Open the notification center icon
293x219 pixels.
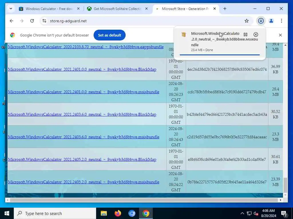point(284,213)
